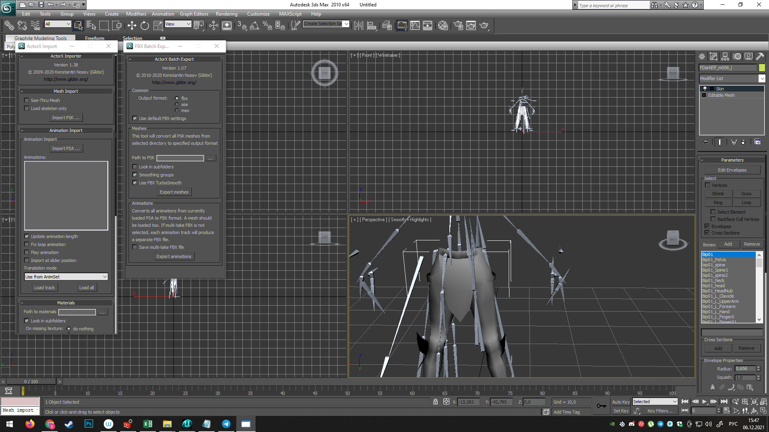Click the Angle Snap toggle icon
The height and width of the screenshot is (432, 769).
(254, 26)
